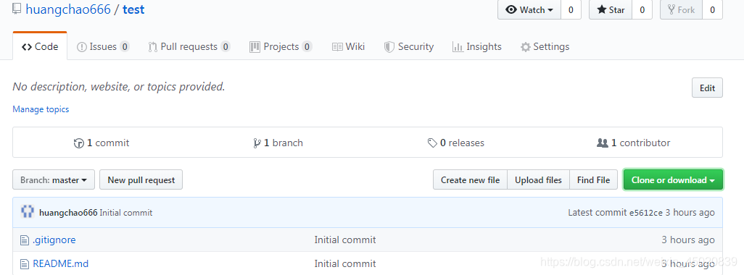Open the README.md file
This screenshot has width=744, height=275.
click(61, 263)
